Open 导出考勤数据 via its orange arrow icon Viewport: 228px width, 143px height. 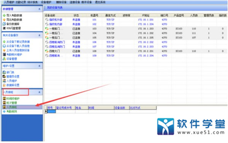coord(4,20)
